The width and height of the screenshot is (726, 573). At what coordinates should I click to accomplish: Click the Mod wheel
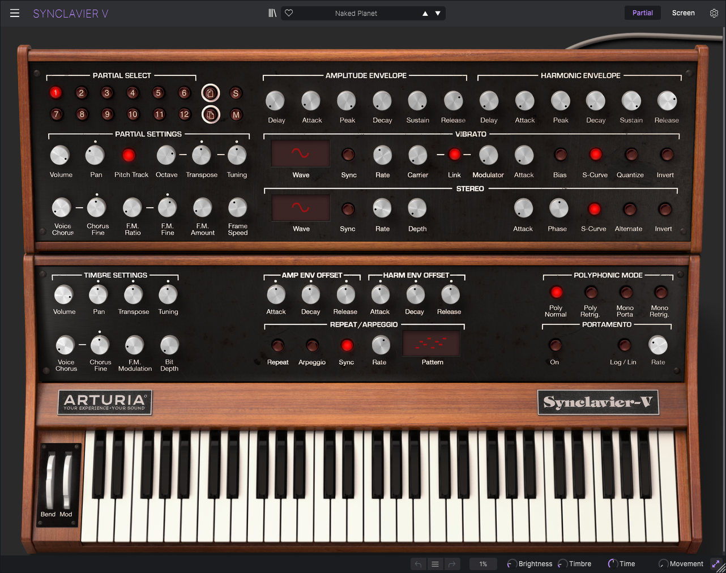[x=67, y=481]
